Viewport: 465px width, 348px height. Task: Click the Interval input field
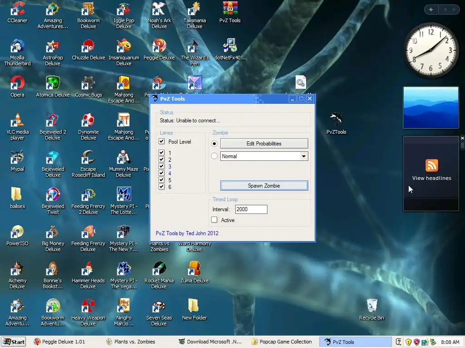click(x=251, y=209)
